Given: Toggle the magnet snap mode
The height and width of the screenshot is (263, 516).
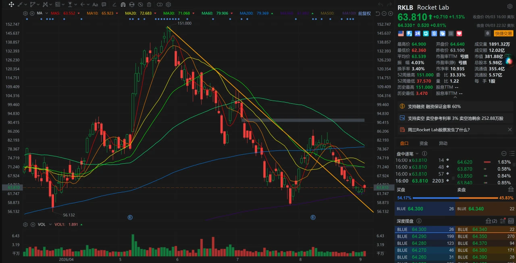Looking at the screenshot, I should tap(123, 4).
